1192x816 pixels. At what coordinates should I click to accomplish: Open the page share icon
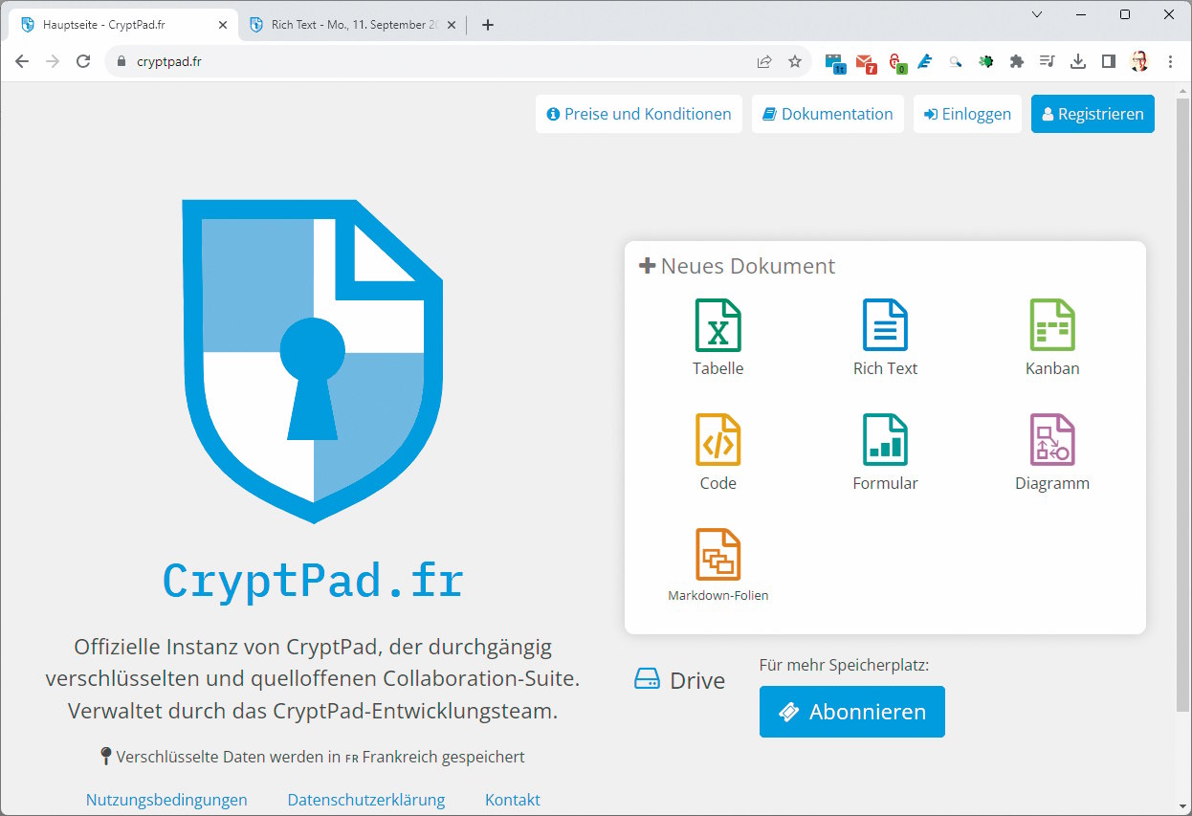(x=763, y=60)
